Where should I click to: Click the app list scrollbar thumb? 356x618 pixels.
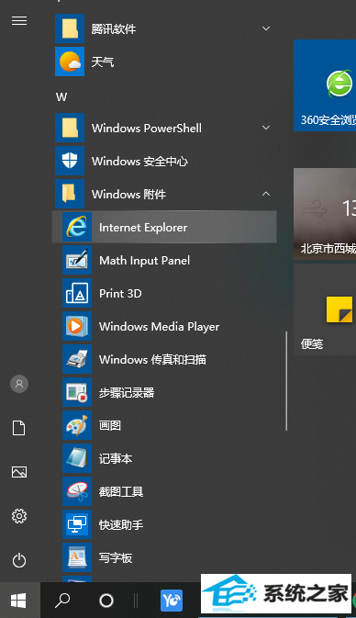pyautogui.click(x=286, y=381)
